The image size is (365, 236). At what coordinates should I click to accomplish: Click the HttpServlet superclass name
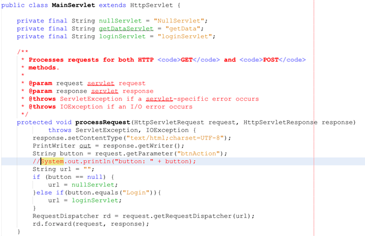pyautogui.click(x=152, y=5)
